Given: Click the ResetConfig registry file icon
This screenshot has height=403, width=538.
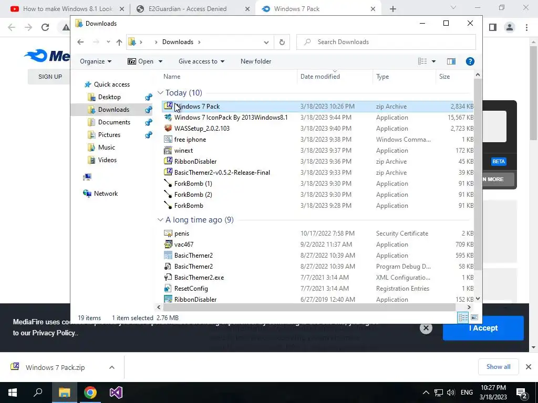Looking at the screenshot, I should click(168, 288).
